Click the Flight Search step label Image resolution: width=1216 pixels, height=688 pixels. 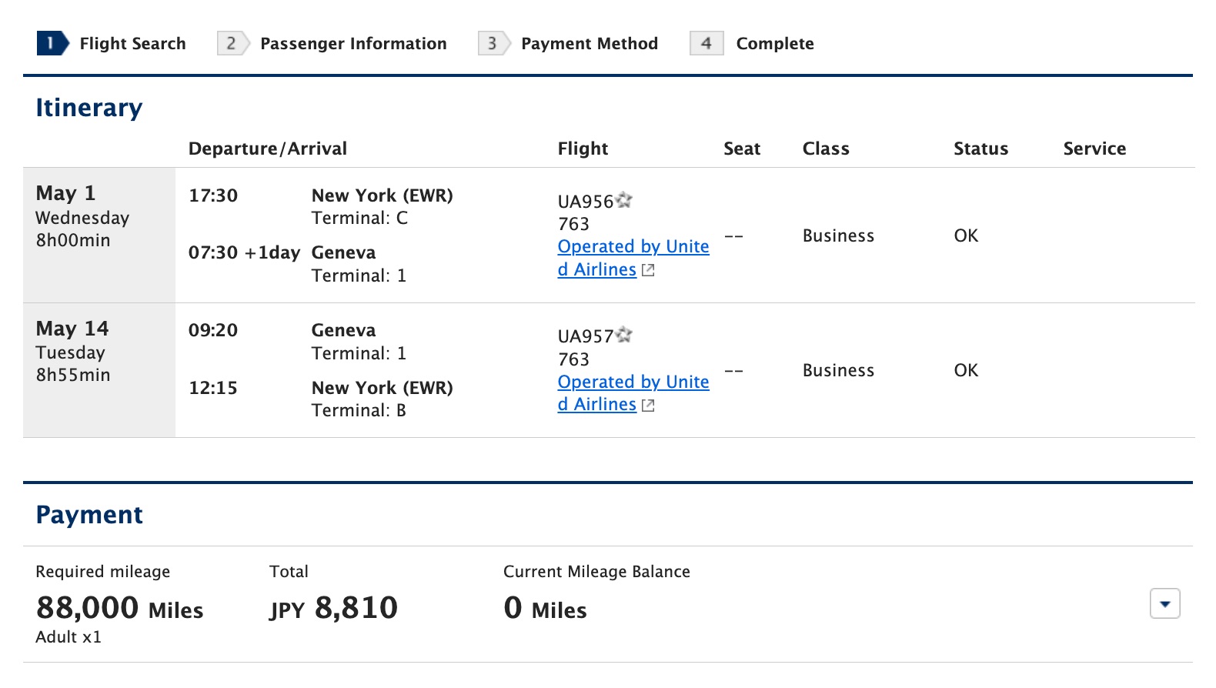tap(132, 44)
